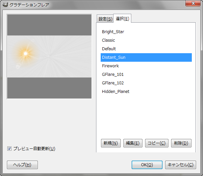Image resolution: width=203 pixels, height=176 pixels.
Task: Select the Classic flare entry
Action: [x=146, y=40]
